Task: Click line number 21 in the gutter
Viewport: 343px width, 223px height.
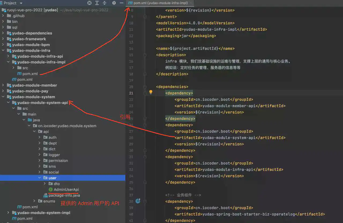Action: 131,93
